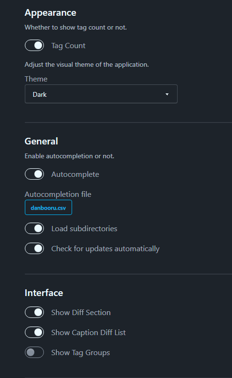Click the Load subdirectories label
This screenshot has height=378, width=232.
(84, 228)
